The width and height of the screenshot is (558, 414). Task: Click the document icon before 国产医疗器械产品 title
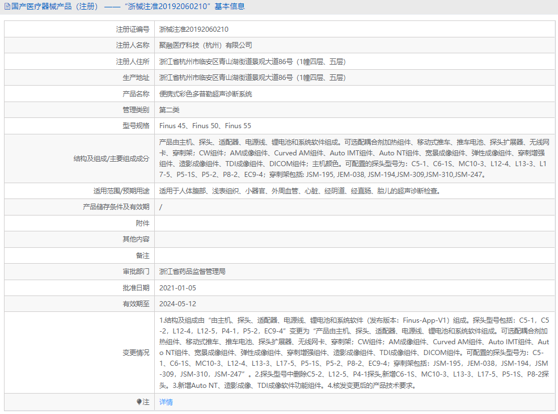click(x=7, y=6)
